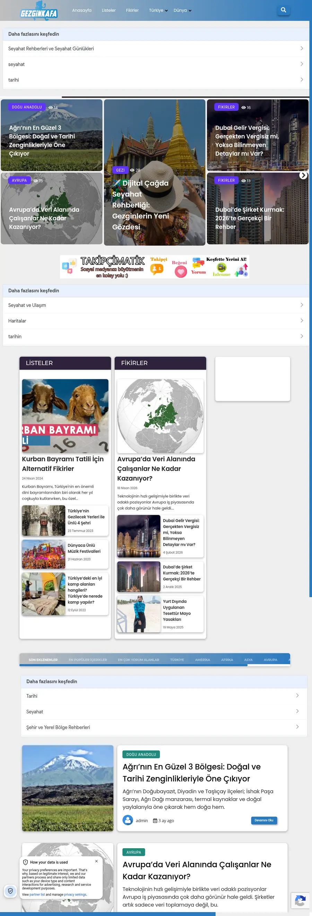Click the reCAPTCHA badge icon
Image resolution: width=312 pixels, height=916 pixels.
coord(300,901)
